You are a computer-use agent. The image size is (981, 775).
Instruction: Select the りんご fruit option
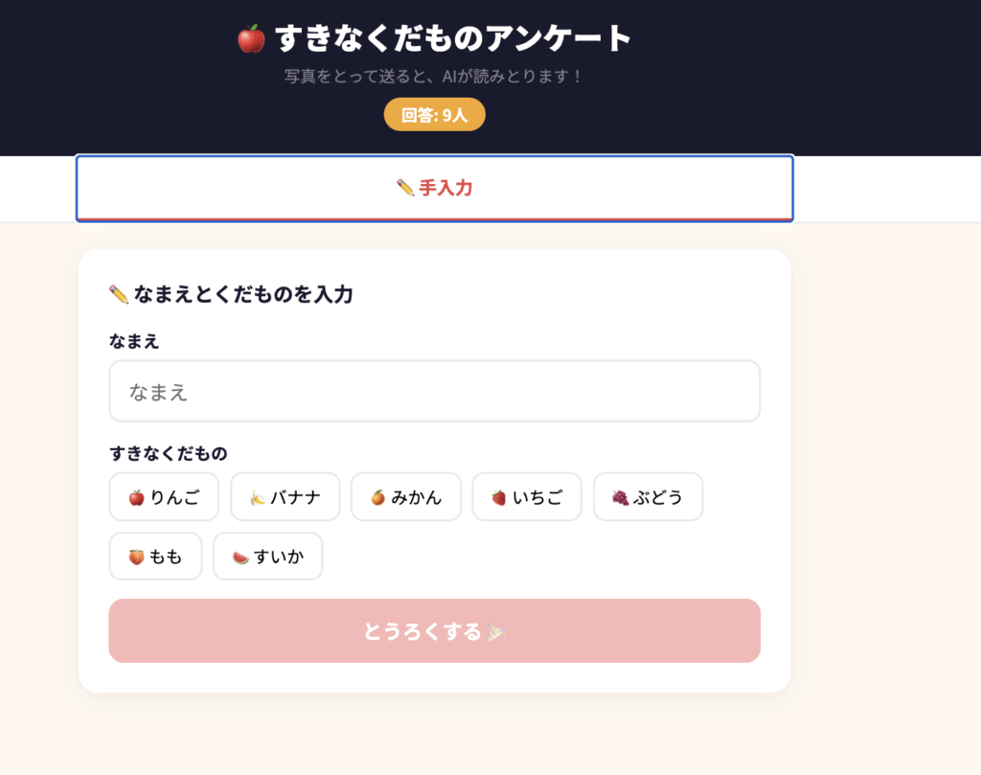[164, 497]
